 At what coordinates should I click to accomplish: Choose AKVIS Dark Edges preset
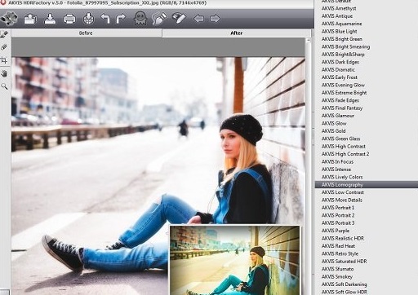[340, 62]
